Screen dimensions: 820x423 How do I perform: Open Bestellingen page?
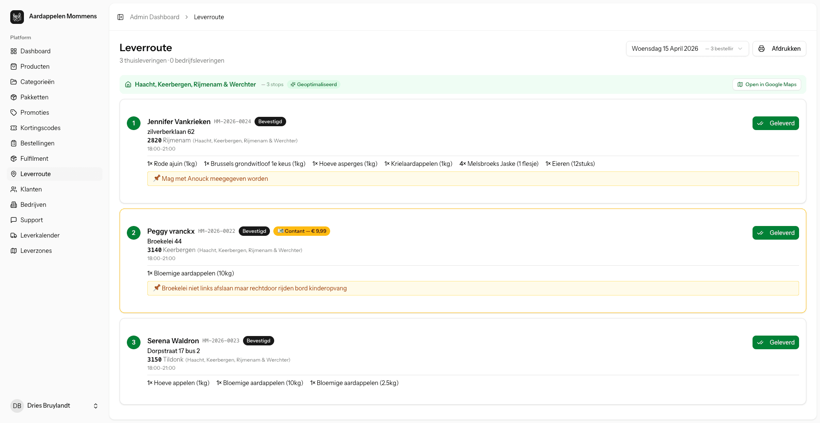point(55,143)
